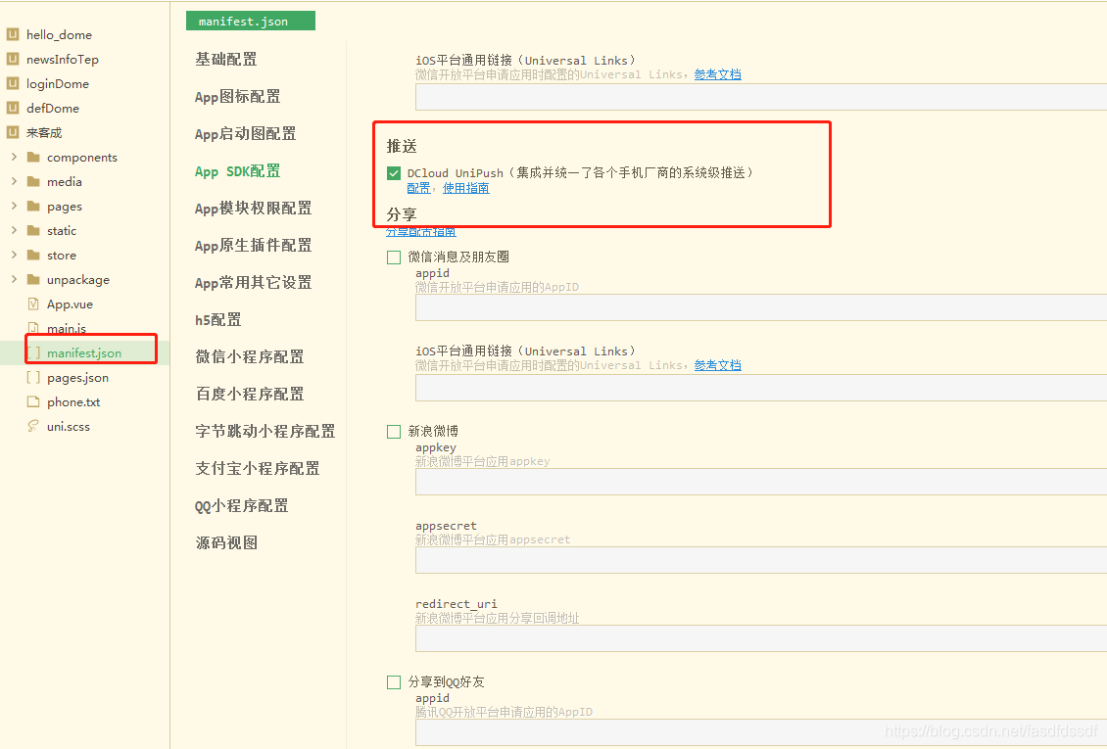
Task: Open the newsInfoTep project
Action: coord(62,60)
